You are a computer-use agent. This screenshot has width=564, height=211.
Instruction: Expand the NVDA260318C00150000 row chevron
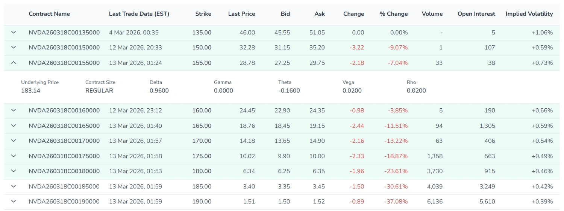point(14,48)
